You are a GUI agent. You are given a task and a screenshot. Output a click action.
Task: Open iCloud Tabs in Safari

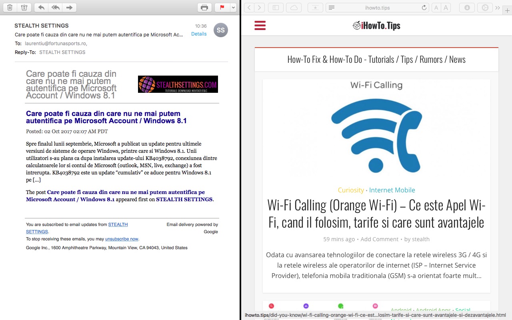294,8
